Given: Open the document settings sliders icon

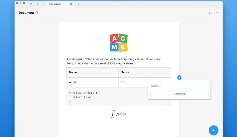Looking at the screenshot, I should 210,13.
